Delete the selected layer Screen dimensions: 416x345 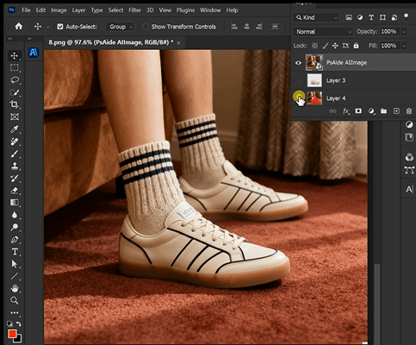tap(409, 111)
